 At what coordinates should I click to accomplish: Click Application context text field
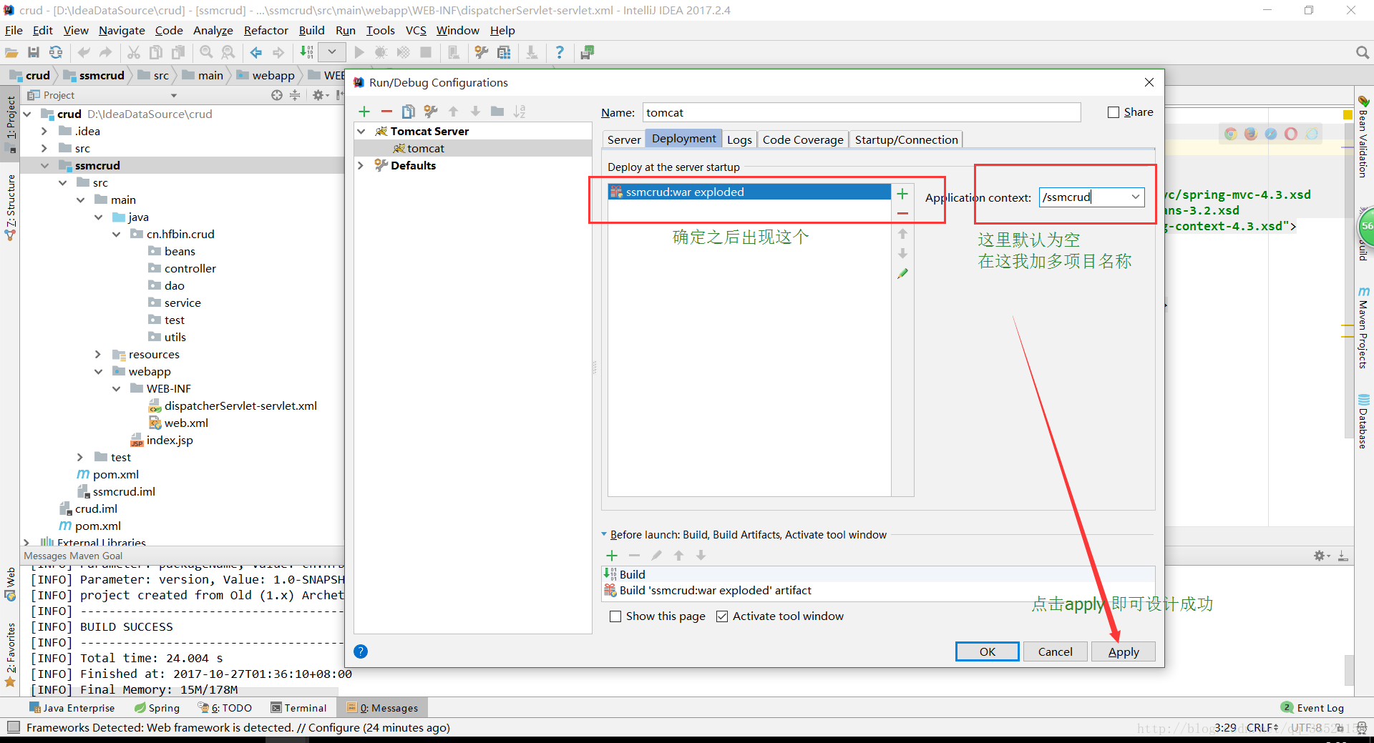pos(1083,197)
